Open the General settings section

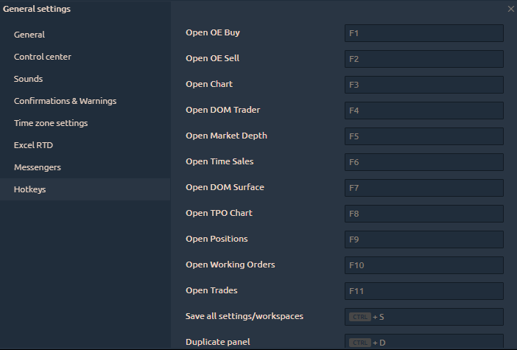point(29,35)
